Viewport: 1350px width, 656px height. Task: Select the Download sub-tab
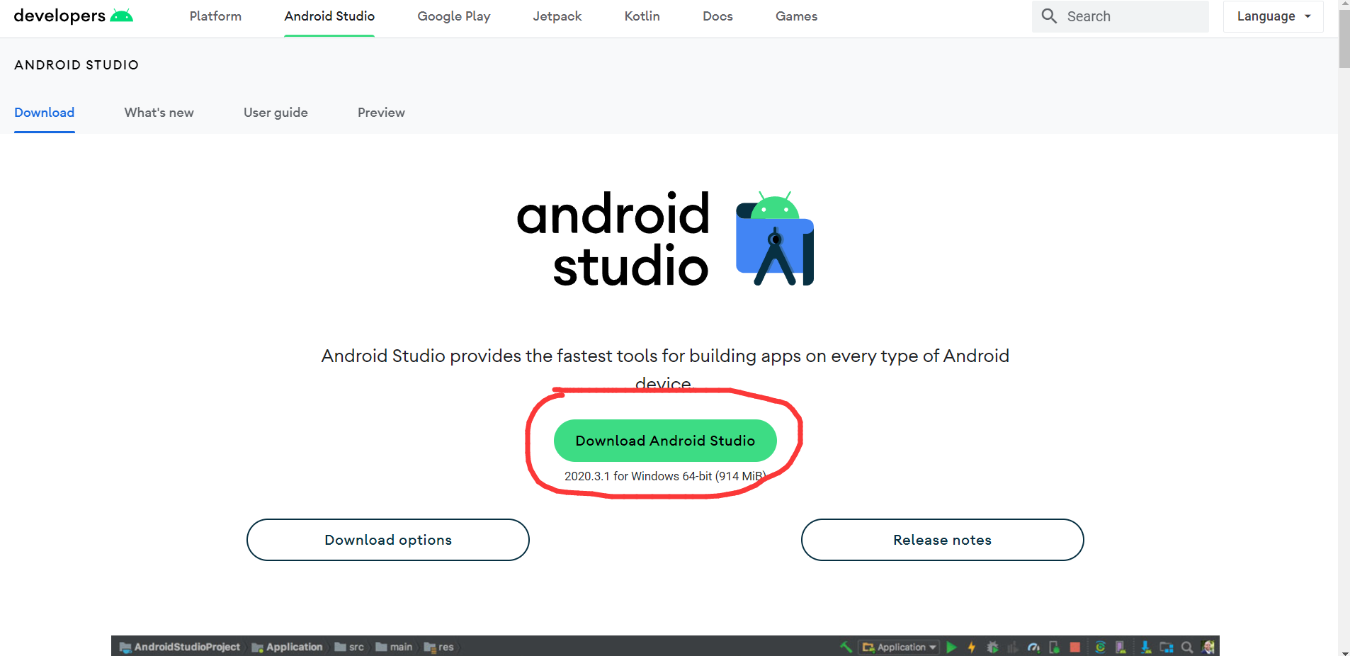44,113
